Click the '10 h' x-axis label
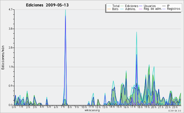The image size is (184, 113). click(x=84, y=107)
